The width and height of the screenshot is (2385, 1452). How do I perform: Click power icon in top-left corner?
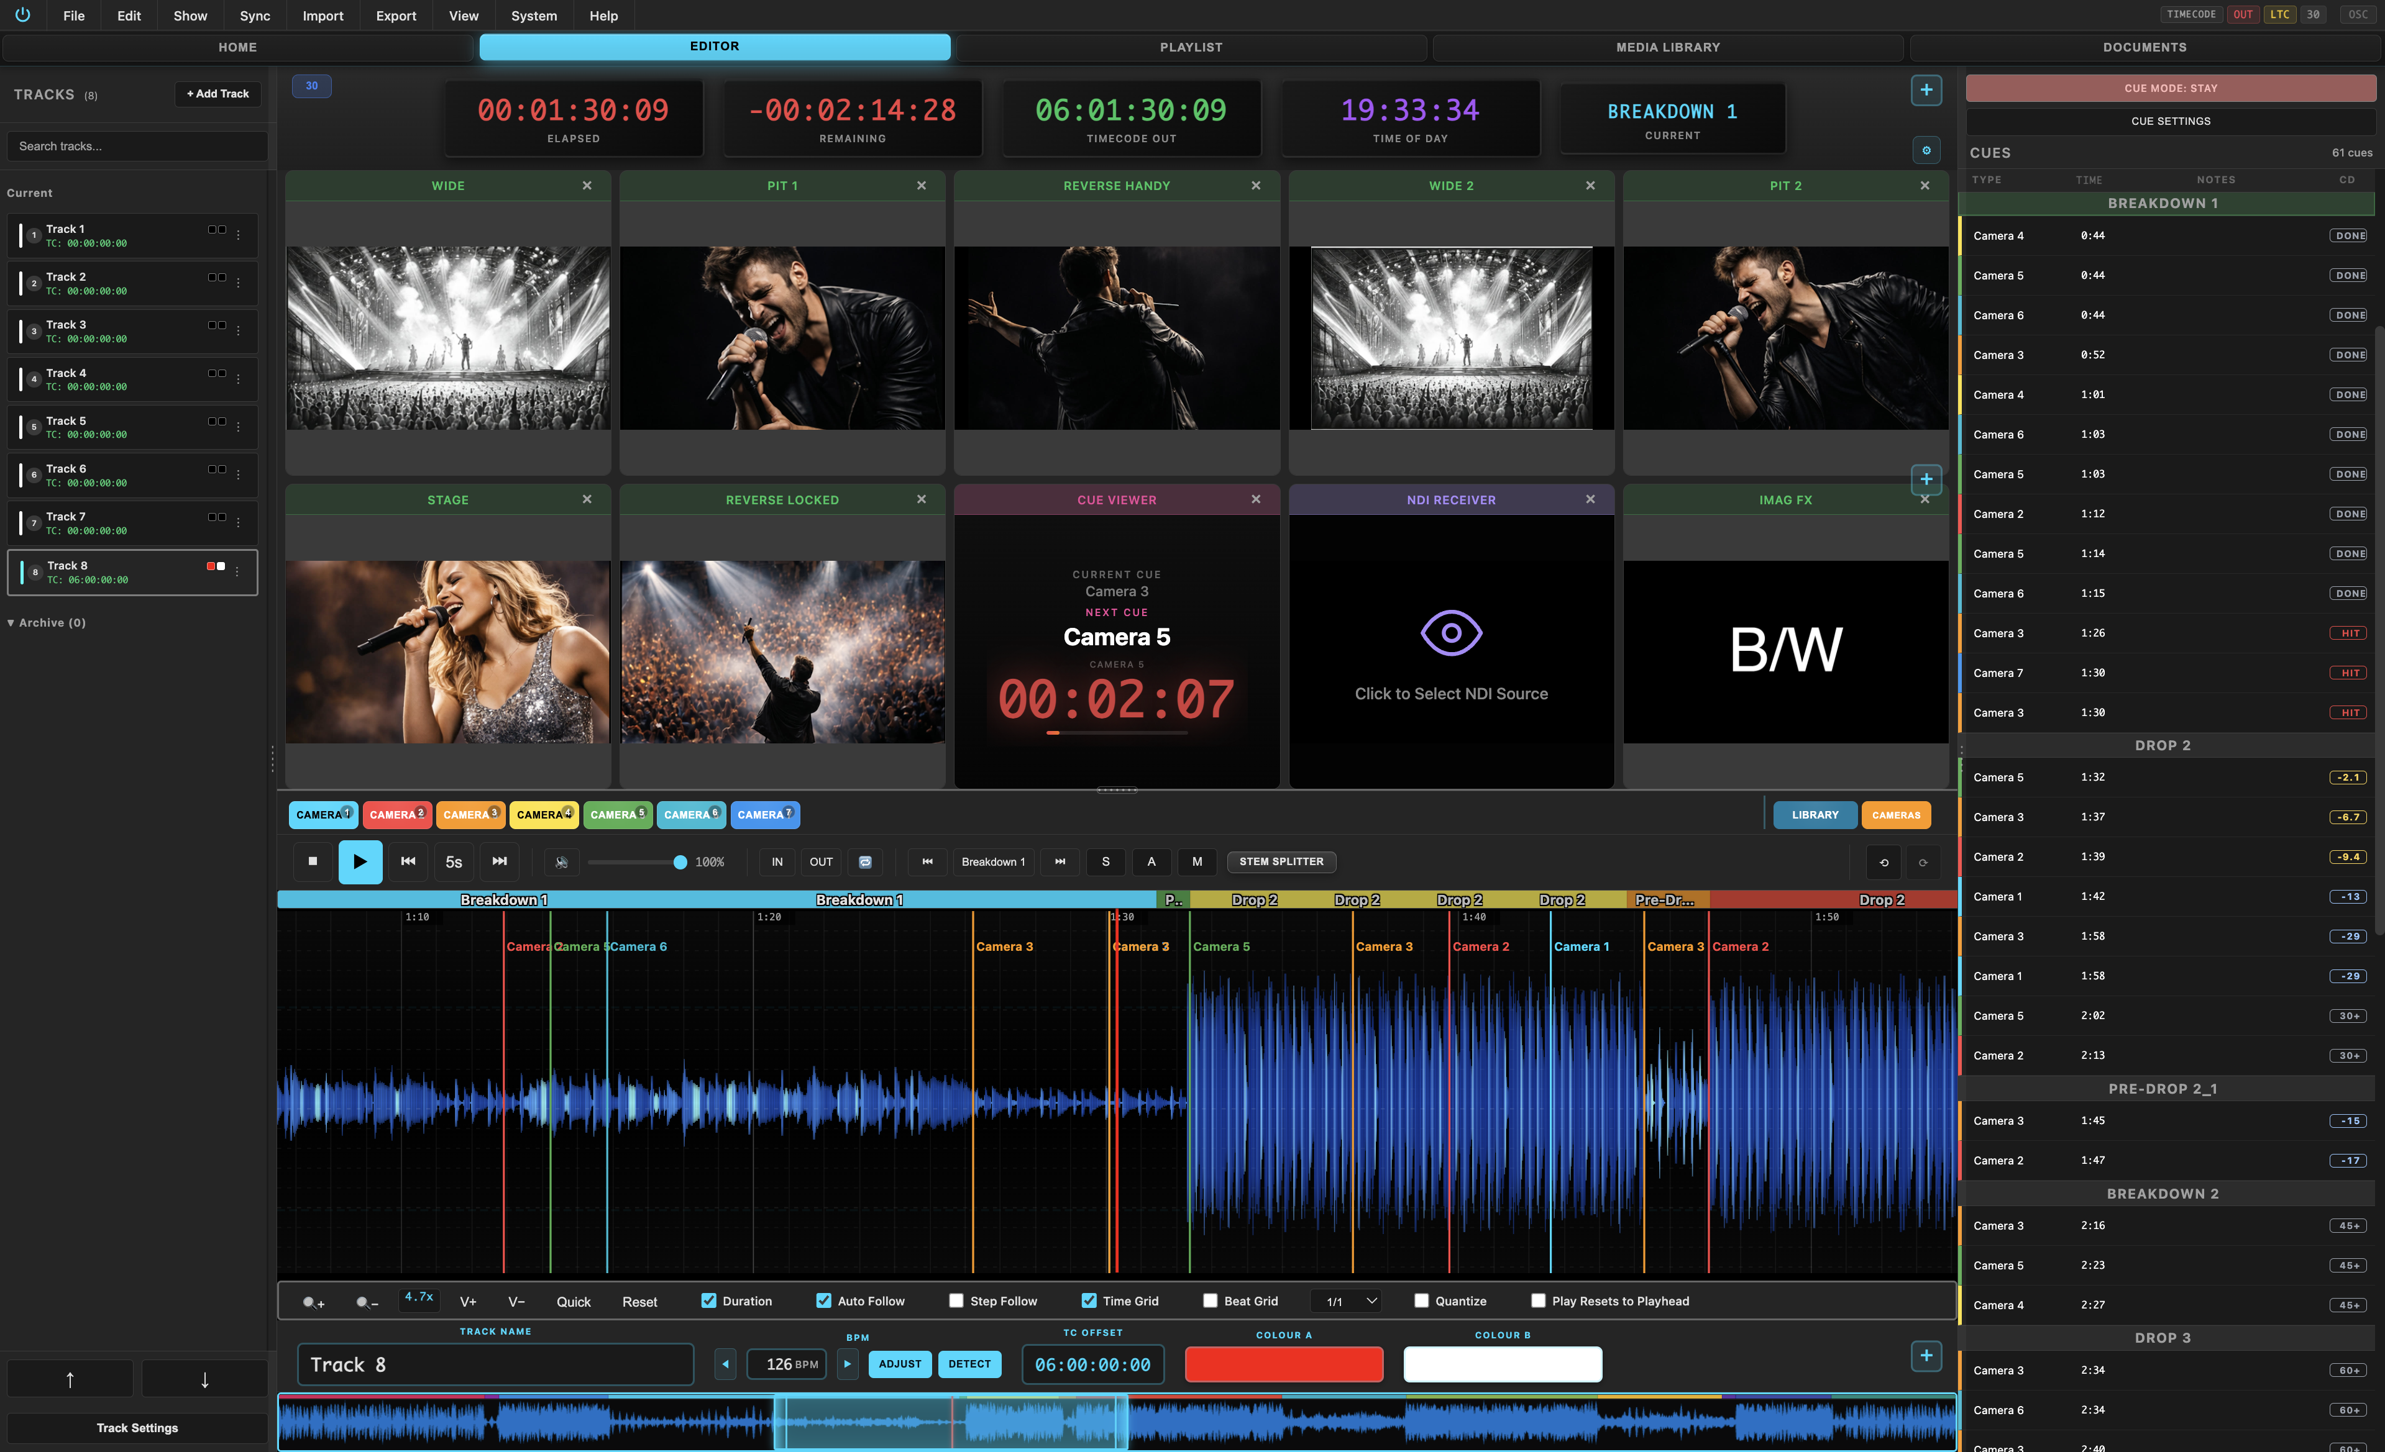pyautogui.click(x=22, y=14)
